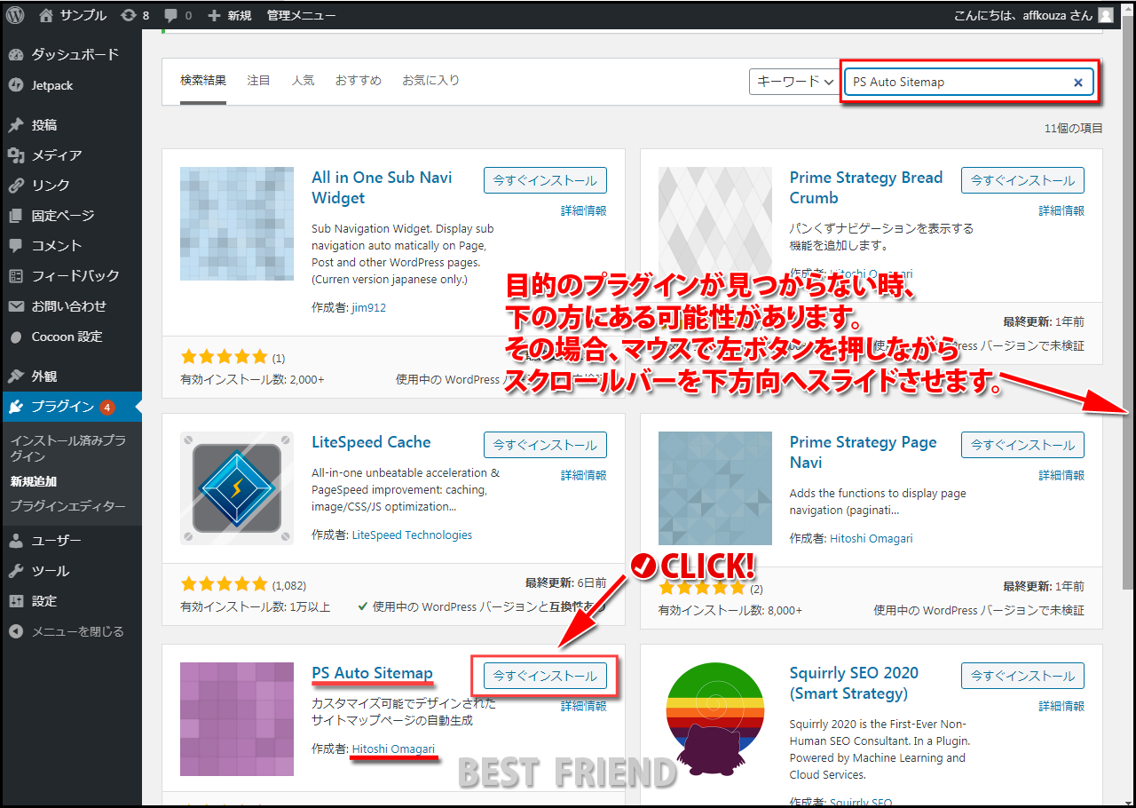Screen dimensions: 1136x808
Task: Open Squirrly SEO 2020 title link
Action: click(854, 683)
